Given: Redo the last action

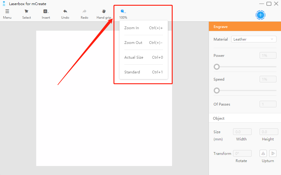Looking at the screenshot, I should (85, 11).
